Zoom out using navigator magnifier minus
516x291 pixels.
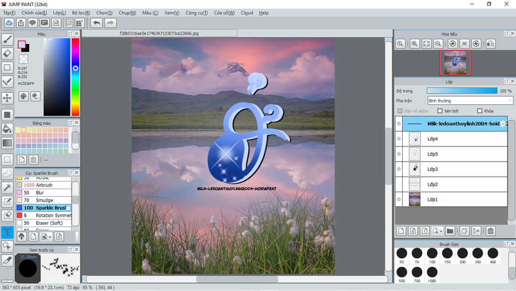click(438, 43)
